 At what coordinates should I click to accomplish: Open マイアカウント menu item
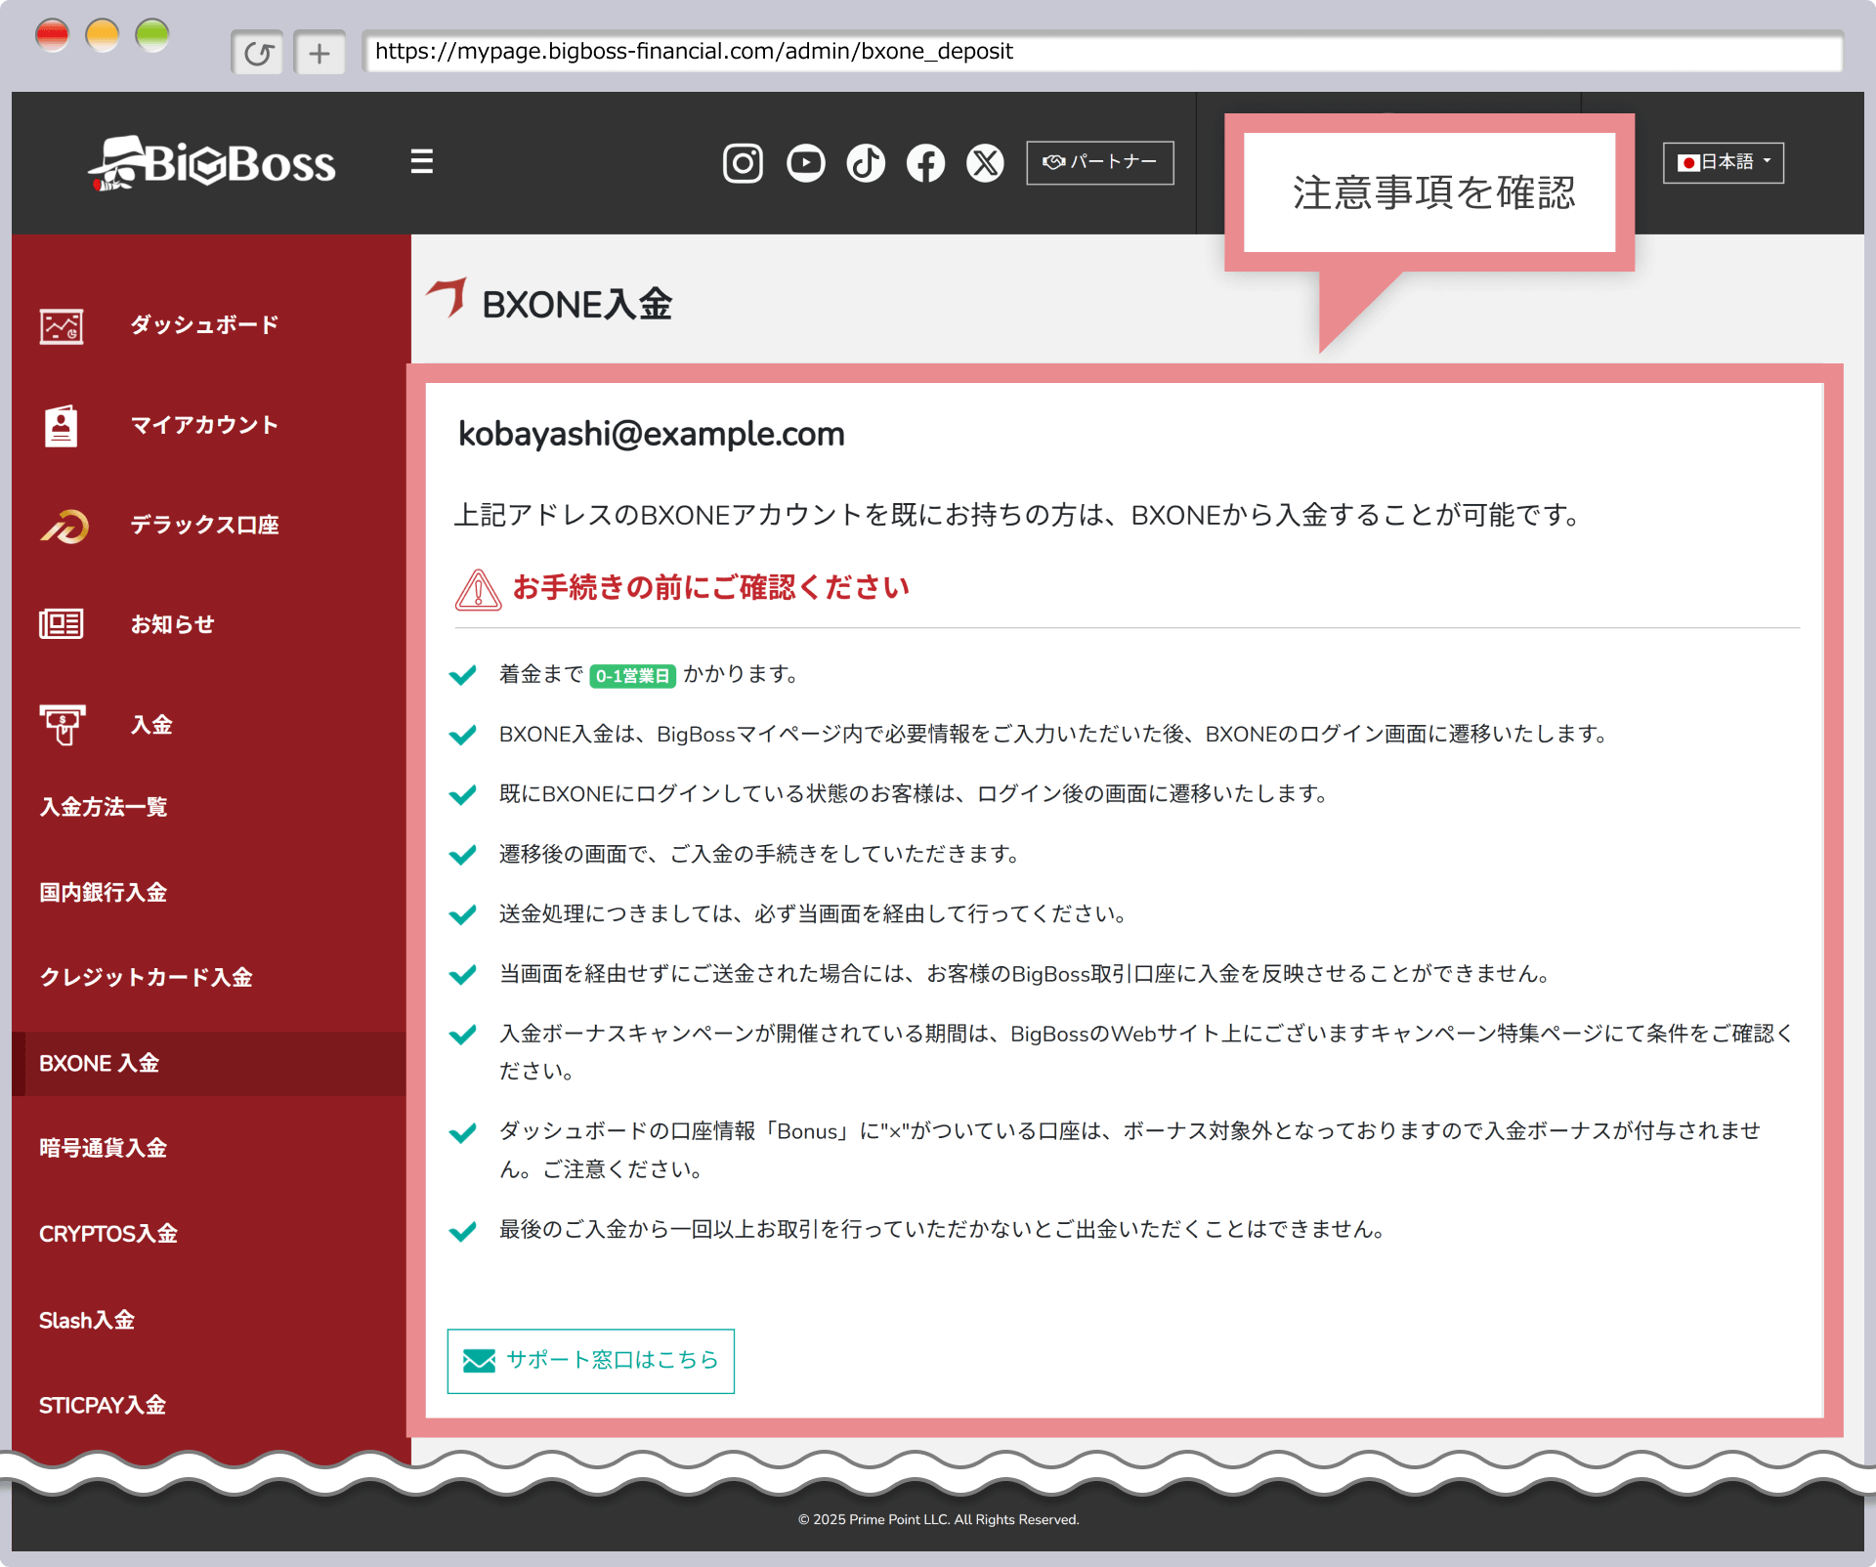click(x=204, y=425)
